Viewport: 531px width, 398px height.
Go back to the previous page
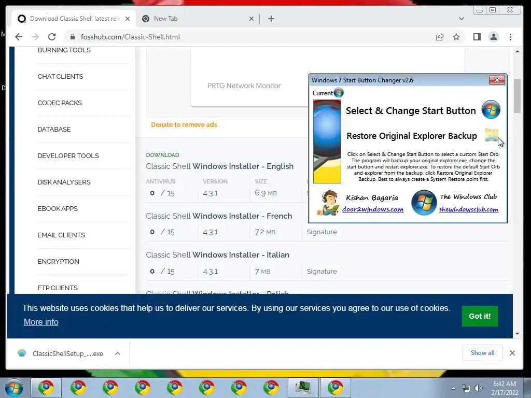coord(19,37)
